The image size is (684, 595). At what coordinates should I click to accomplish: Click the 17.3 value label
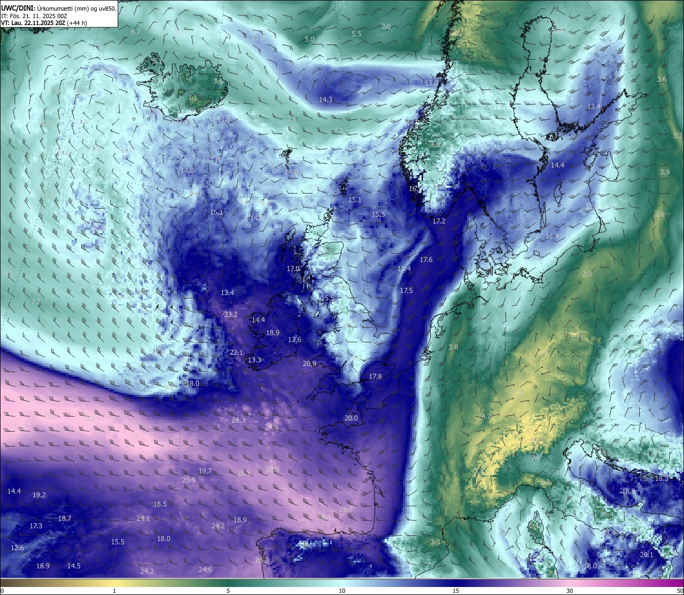36,526
